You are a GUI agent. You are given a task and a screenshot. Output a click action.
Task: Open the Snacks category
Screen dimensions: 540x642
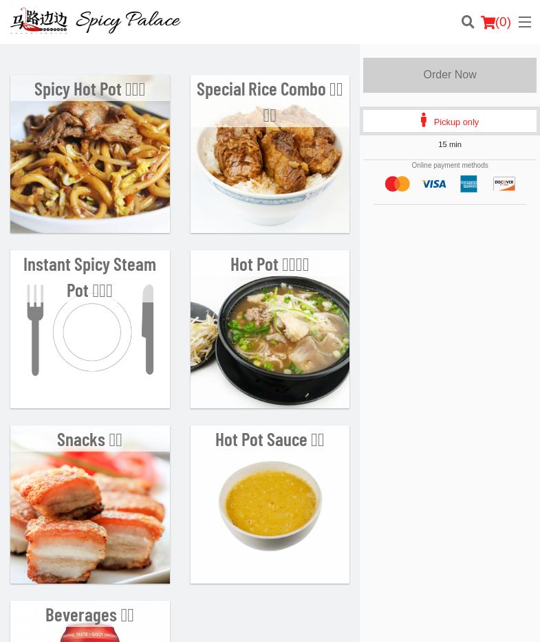(90, 505)
